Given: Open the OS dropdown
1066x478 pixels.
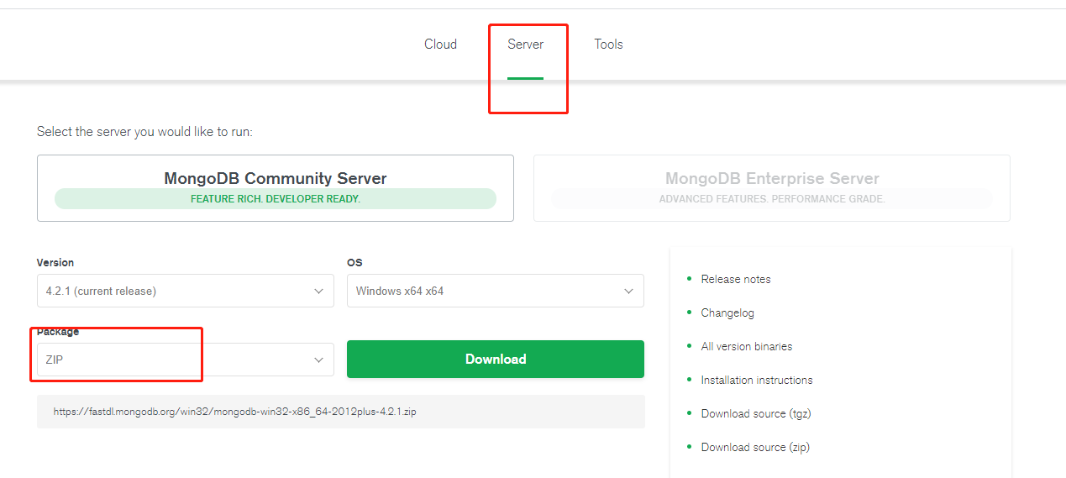Looking at the screenshot, I should click(x=496, y=291).
